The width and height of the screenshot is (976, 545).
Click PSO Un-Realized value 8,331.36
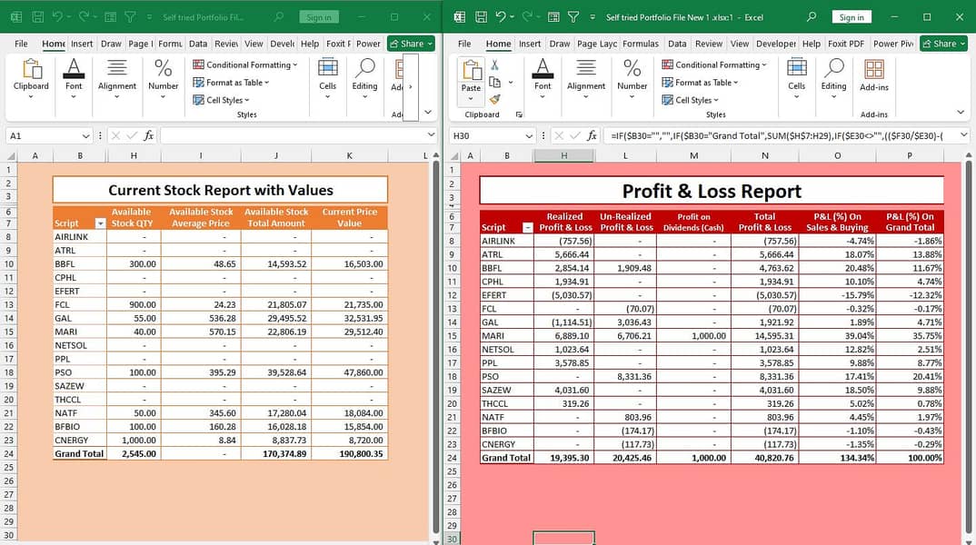pos(625,376)
